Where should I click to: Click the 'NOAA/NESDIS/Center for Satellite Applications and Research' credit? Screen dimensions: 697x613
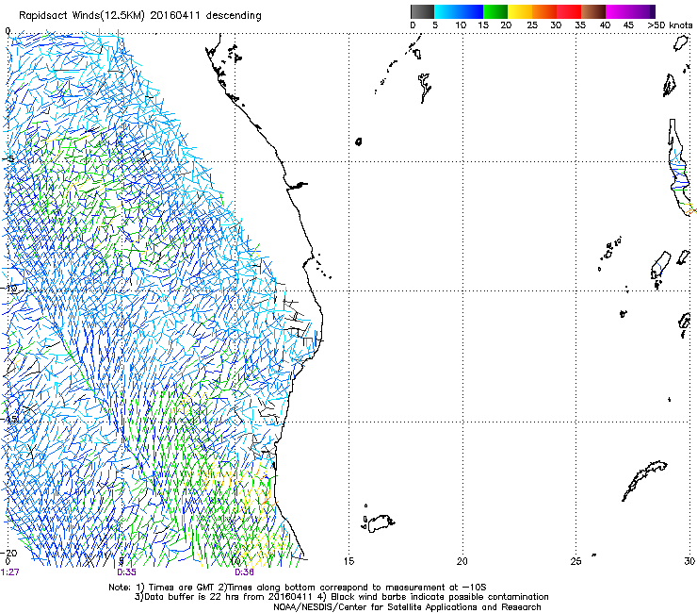(407, 606)
